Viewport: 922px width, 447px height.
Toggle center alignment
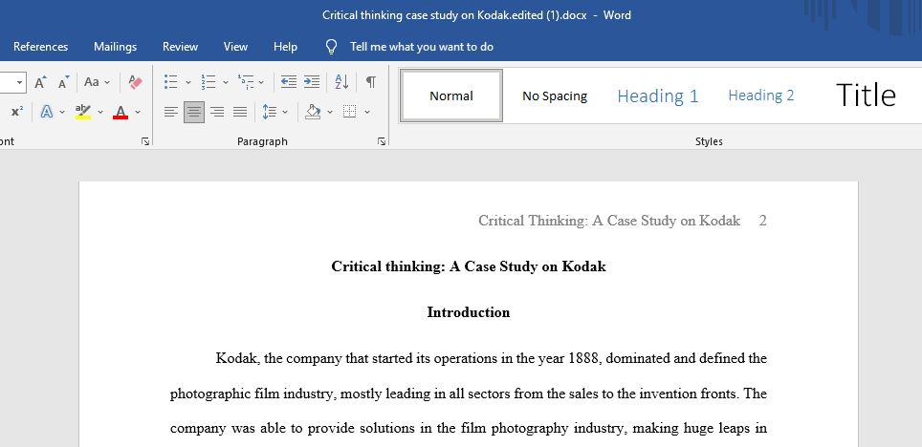(194, 112)
